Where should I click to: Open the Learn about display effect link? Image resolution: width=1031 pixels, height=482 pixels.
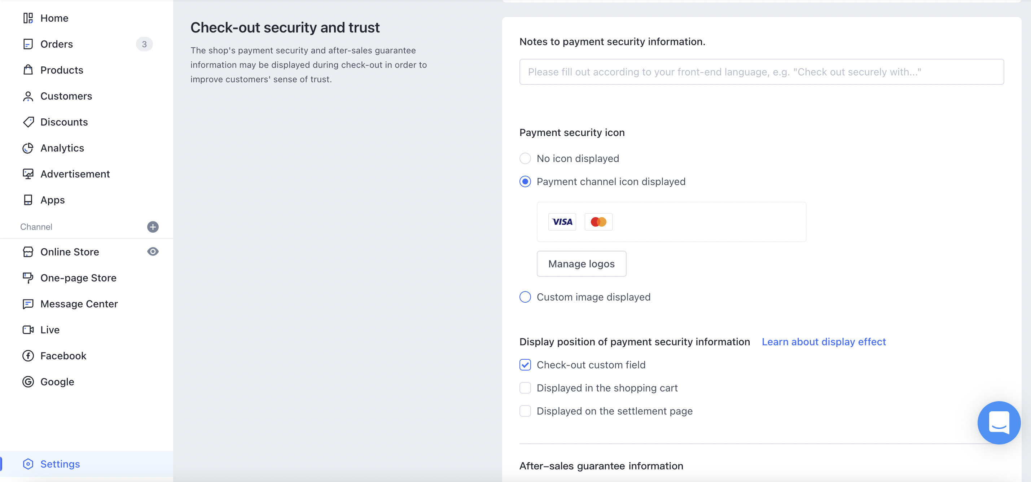point(823,342)
